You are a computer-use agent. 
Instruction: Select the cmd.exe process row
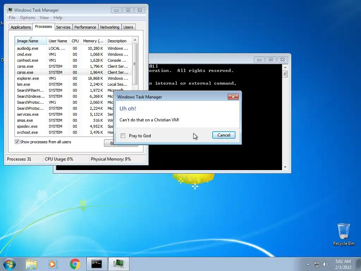73,54
